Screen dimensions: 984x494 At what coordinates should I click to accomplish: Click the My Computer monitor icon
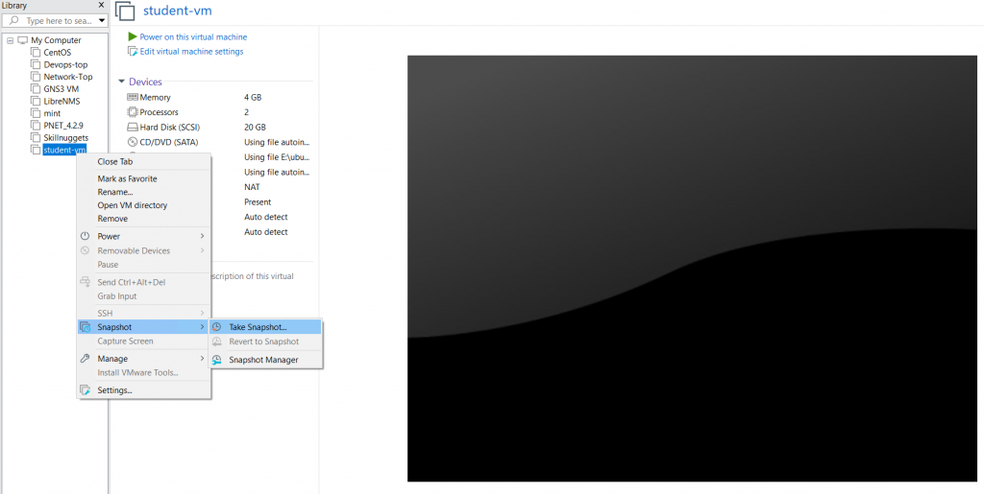click(23, 40)
